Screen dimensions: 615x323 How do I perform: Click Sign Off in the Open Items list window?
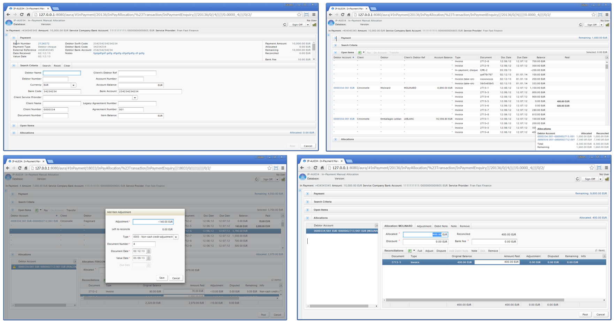tap(592, 25)
